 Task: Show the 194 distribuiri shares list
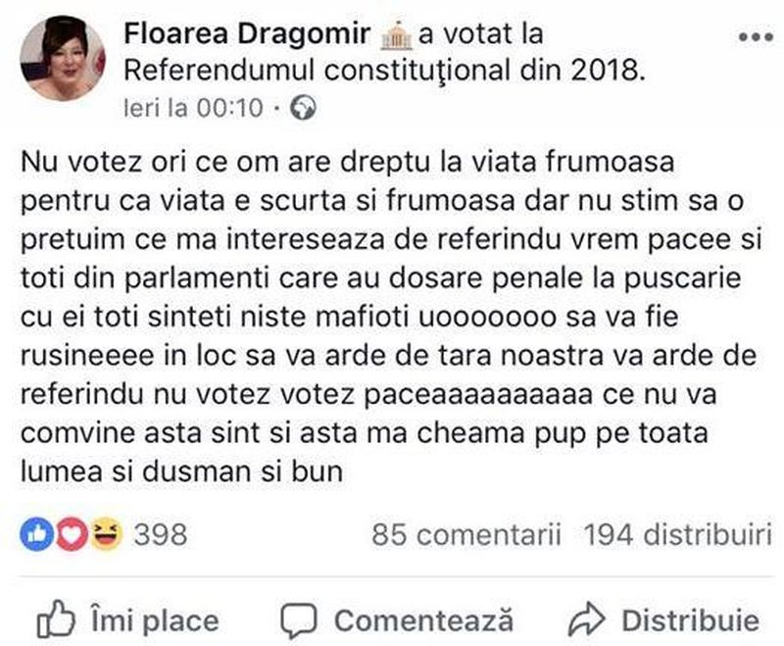point(671,534)
